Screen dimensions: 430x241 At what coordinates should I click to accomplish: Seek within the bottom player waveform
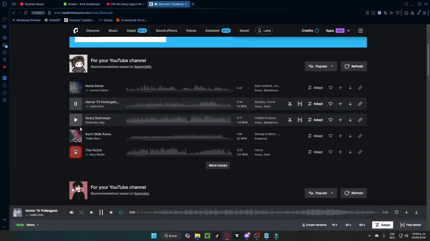click(x=259, y=212)
